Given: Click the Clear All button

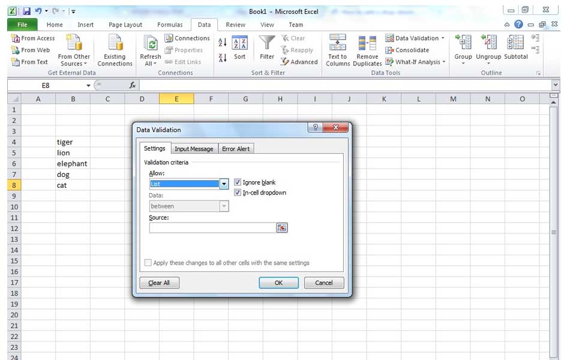Looking at the screenshot, I should (x=159, y=283).
